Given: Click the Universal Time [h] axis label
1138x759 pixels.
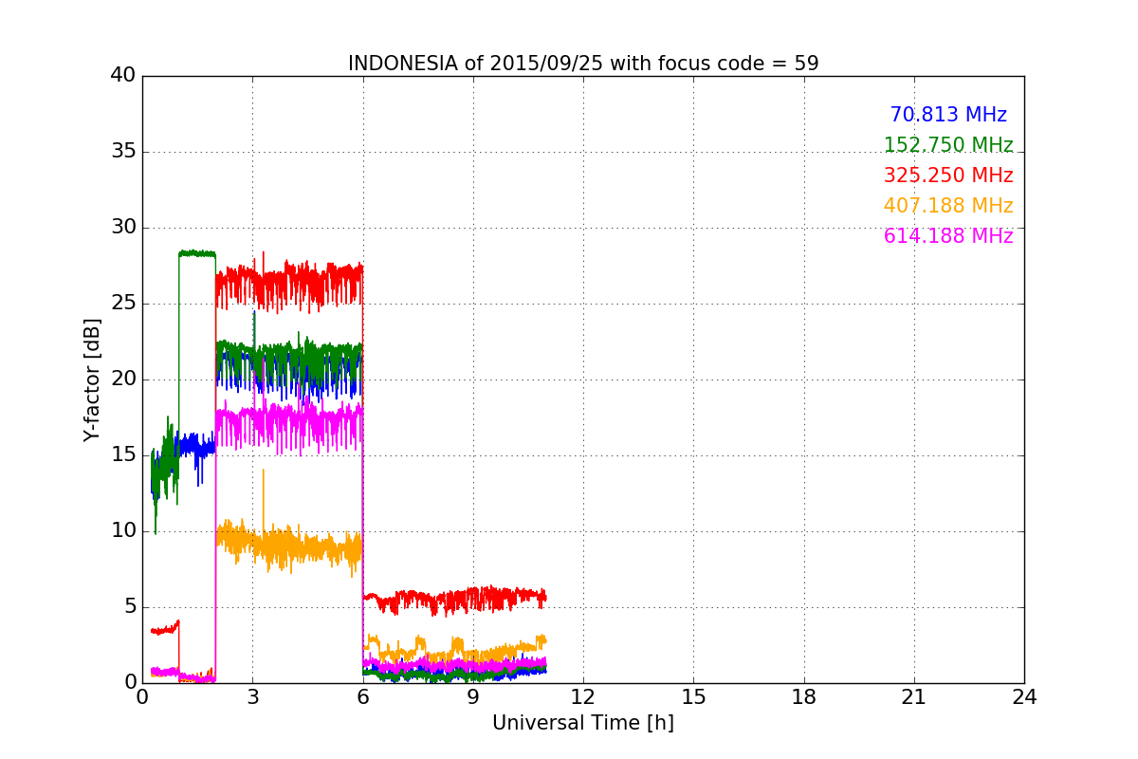Looking at the screenshot, I should (x=583, y=723).
